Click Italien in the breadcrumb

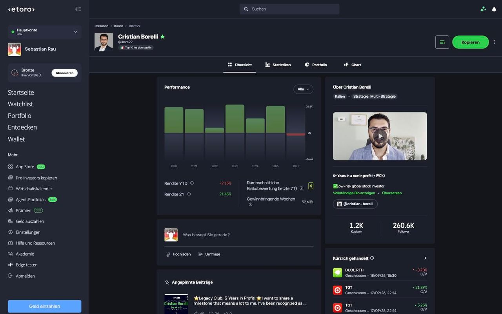point(118,26)
